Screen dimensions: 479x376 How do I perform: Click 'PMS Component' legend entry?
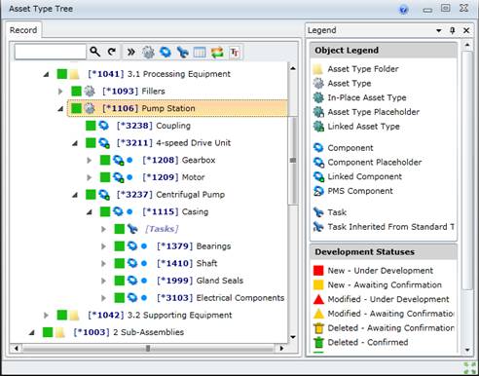[360, 191]
